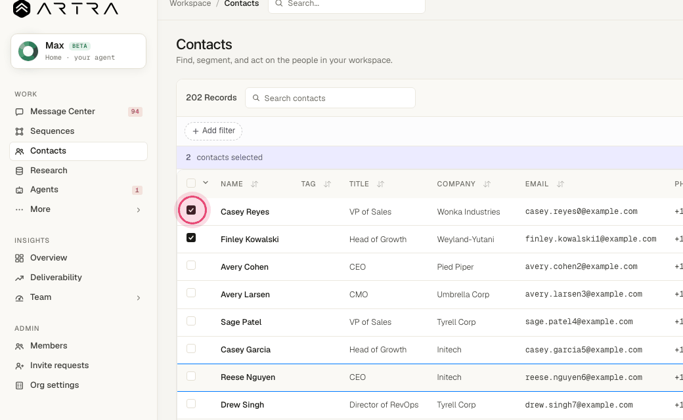This screenshot has height=420, width=683.
Task: Check the Casey Garcia checkbox
Action: [x=191, y=348]
